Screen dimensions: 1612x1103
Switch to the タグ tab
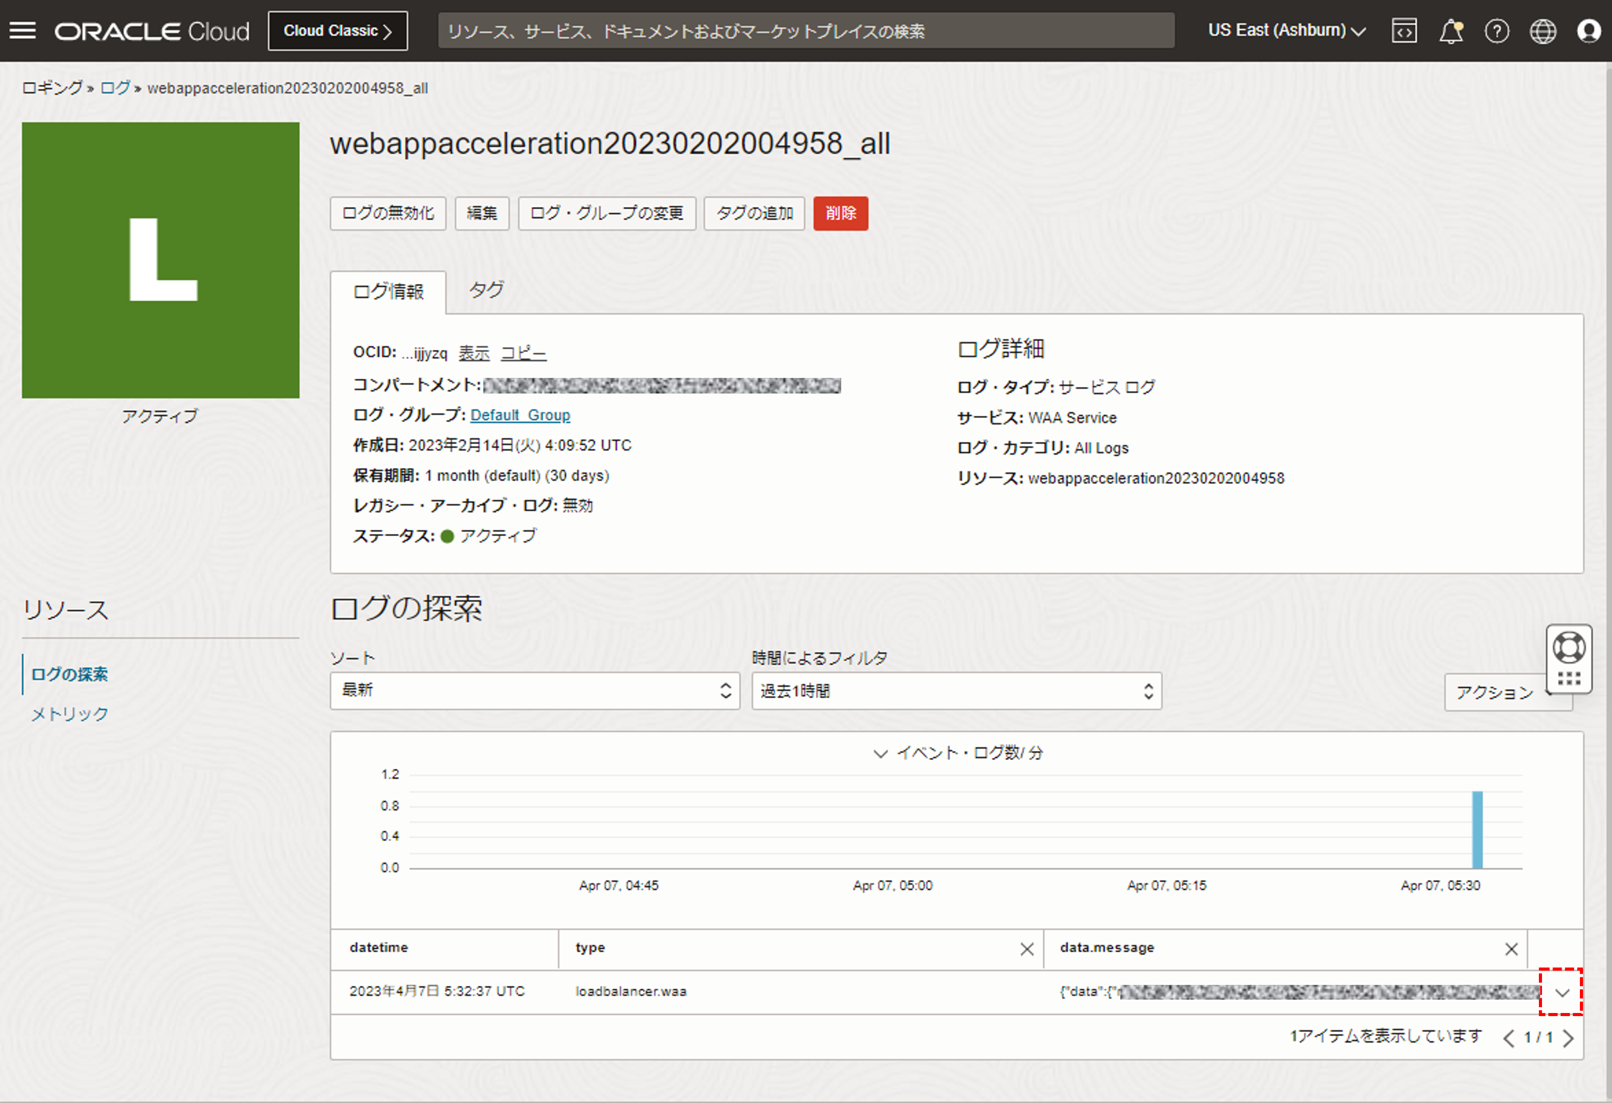(x=485, y=290)
